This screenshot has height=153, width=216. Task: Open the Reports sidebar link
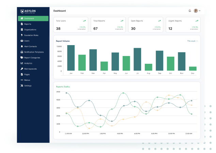[x=28, y=24]
